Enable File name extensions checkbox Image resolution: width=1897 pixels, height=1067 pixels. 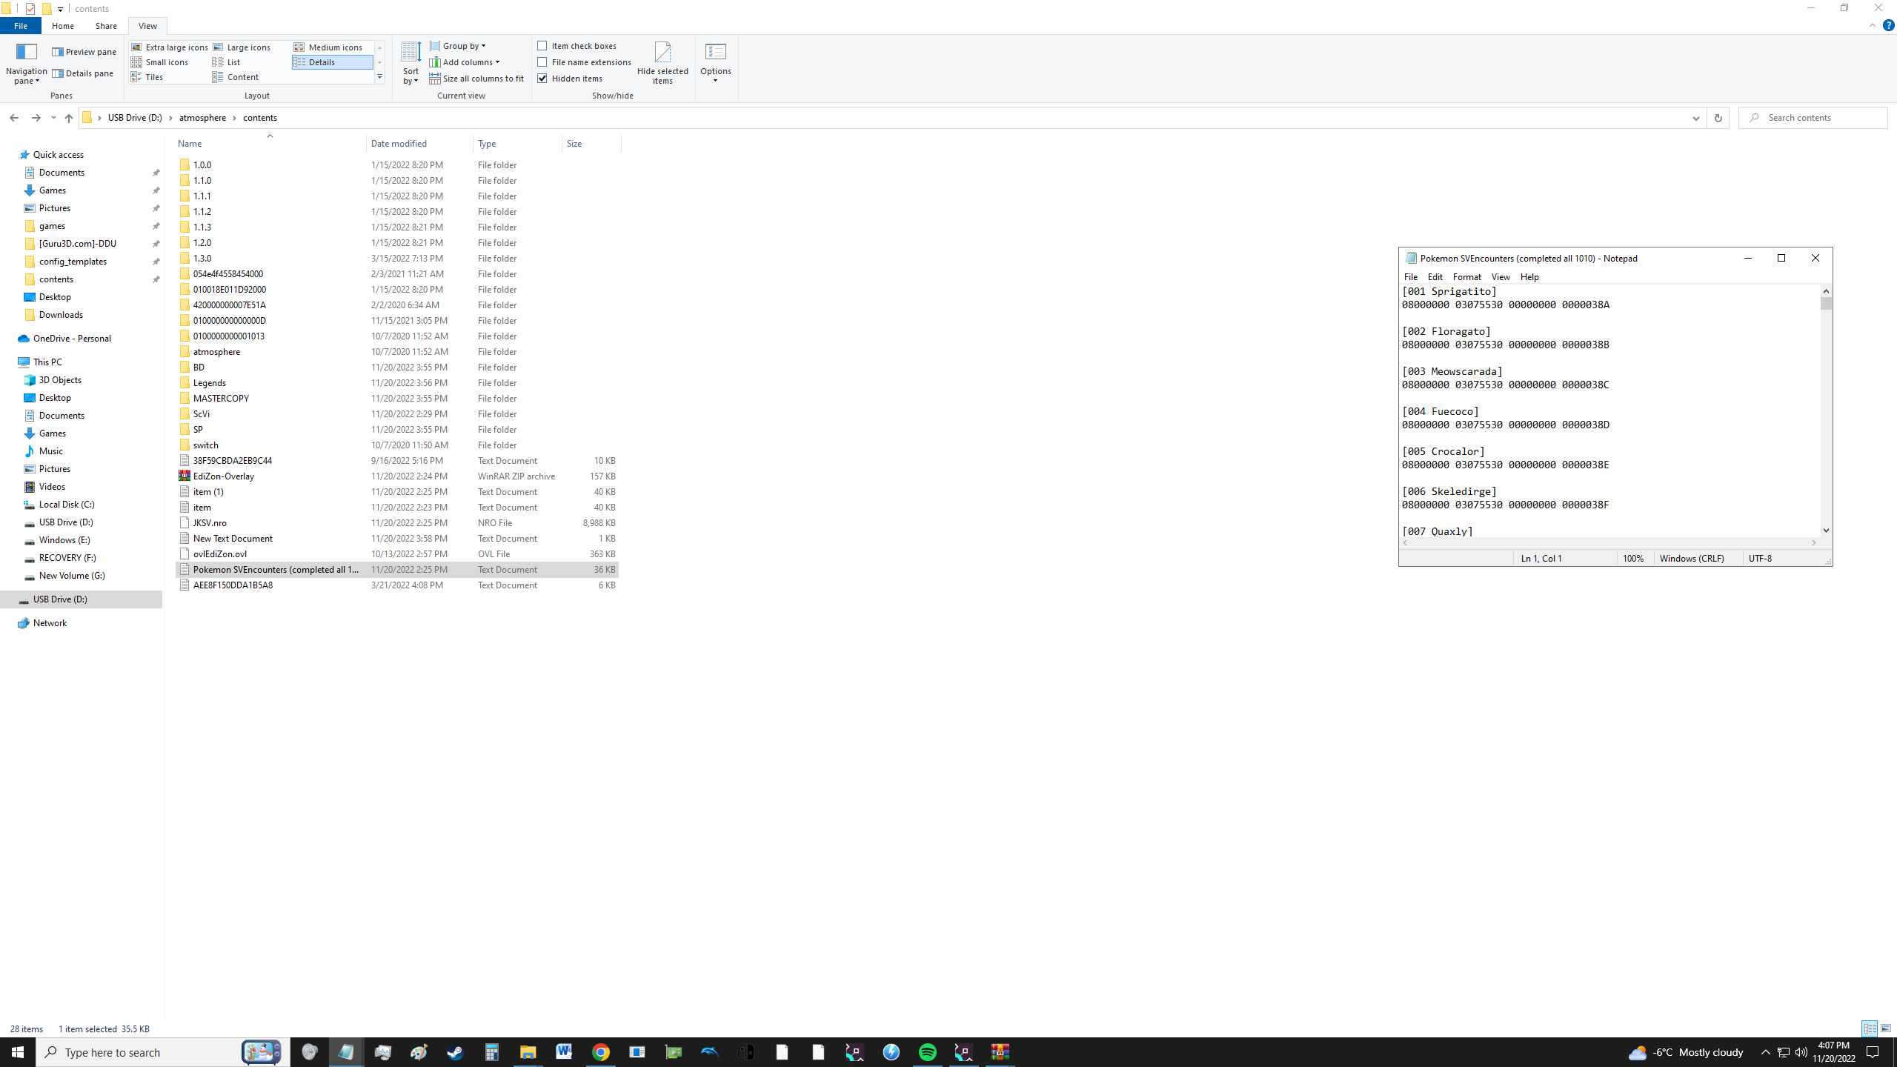coord(542,62)
